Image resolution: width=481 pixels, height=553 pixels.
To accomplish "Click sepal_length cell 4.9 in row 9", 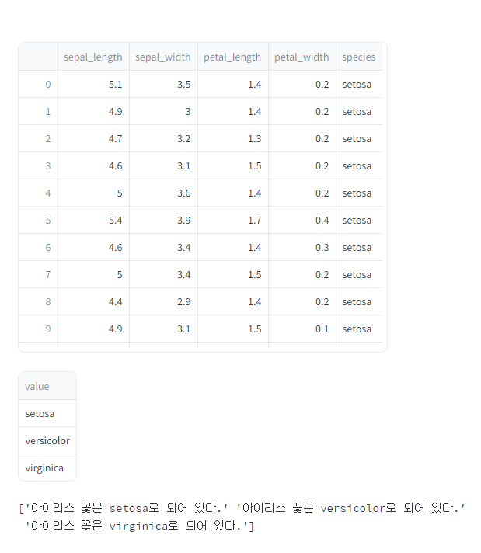I will pyautogui.click(x=93, y=329).
